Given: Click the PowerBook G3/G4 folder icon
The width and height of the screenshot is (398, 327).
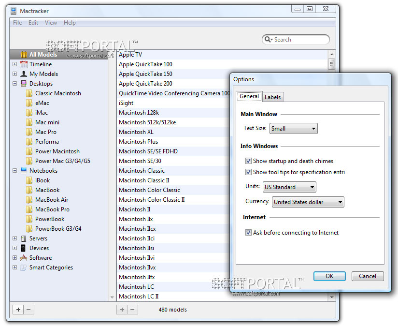Looking at the screenshot, I should coord(29,229).
